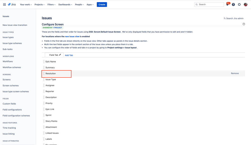Click the top Search input field

209,5
